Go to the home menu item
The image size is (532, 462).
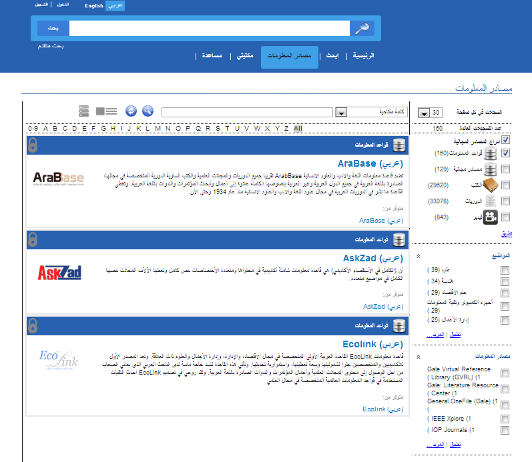pos(363,55)
